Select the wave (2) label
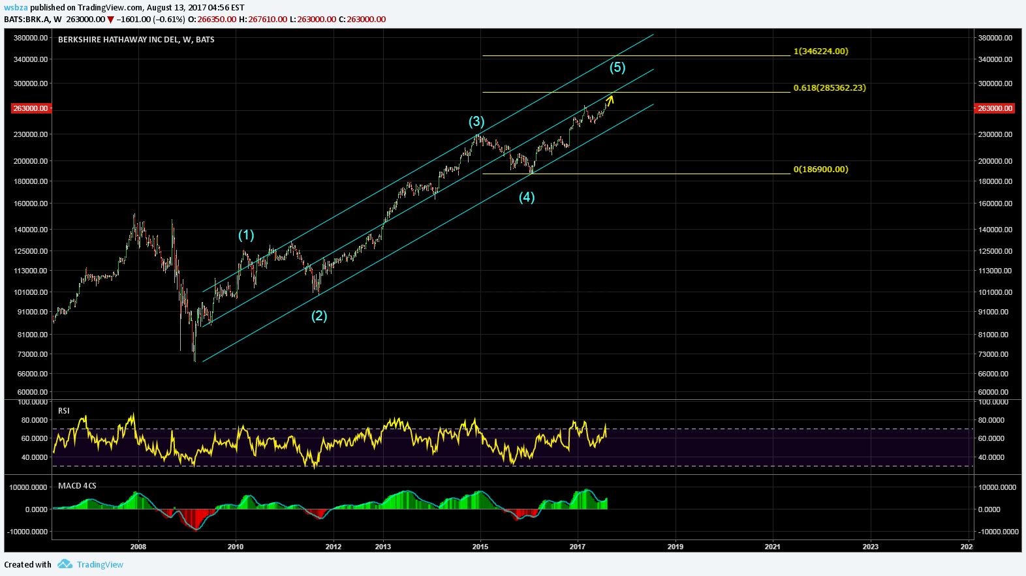 click(319, 316)
